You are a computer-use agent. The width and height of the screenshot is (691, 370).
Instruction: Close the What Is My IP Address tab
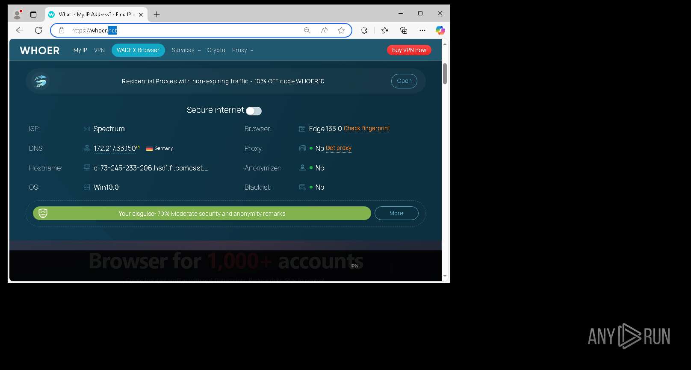(141, 15)
